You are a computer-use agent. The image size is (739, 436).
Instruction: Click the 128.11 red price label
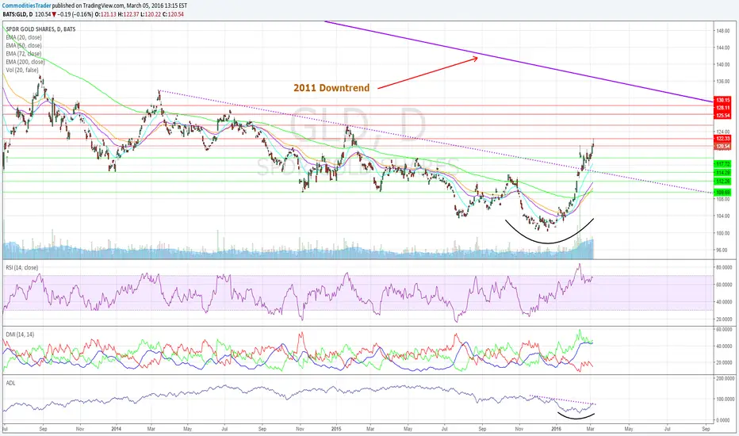click(723, 108)
